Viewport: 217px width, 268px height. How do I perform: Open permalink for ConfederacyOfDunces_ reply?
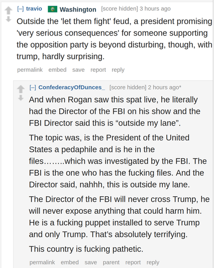[42, 262]
